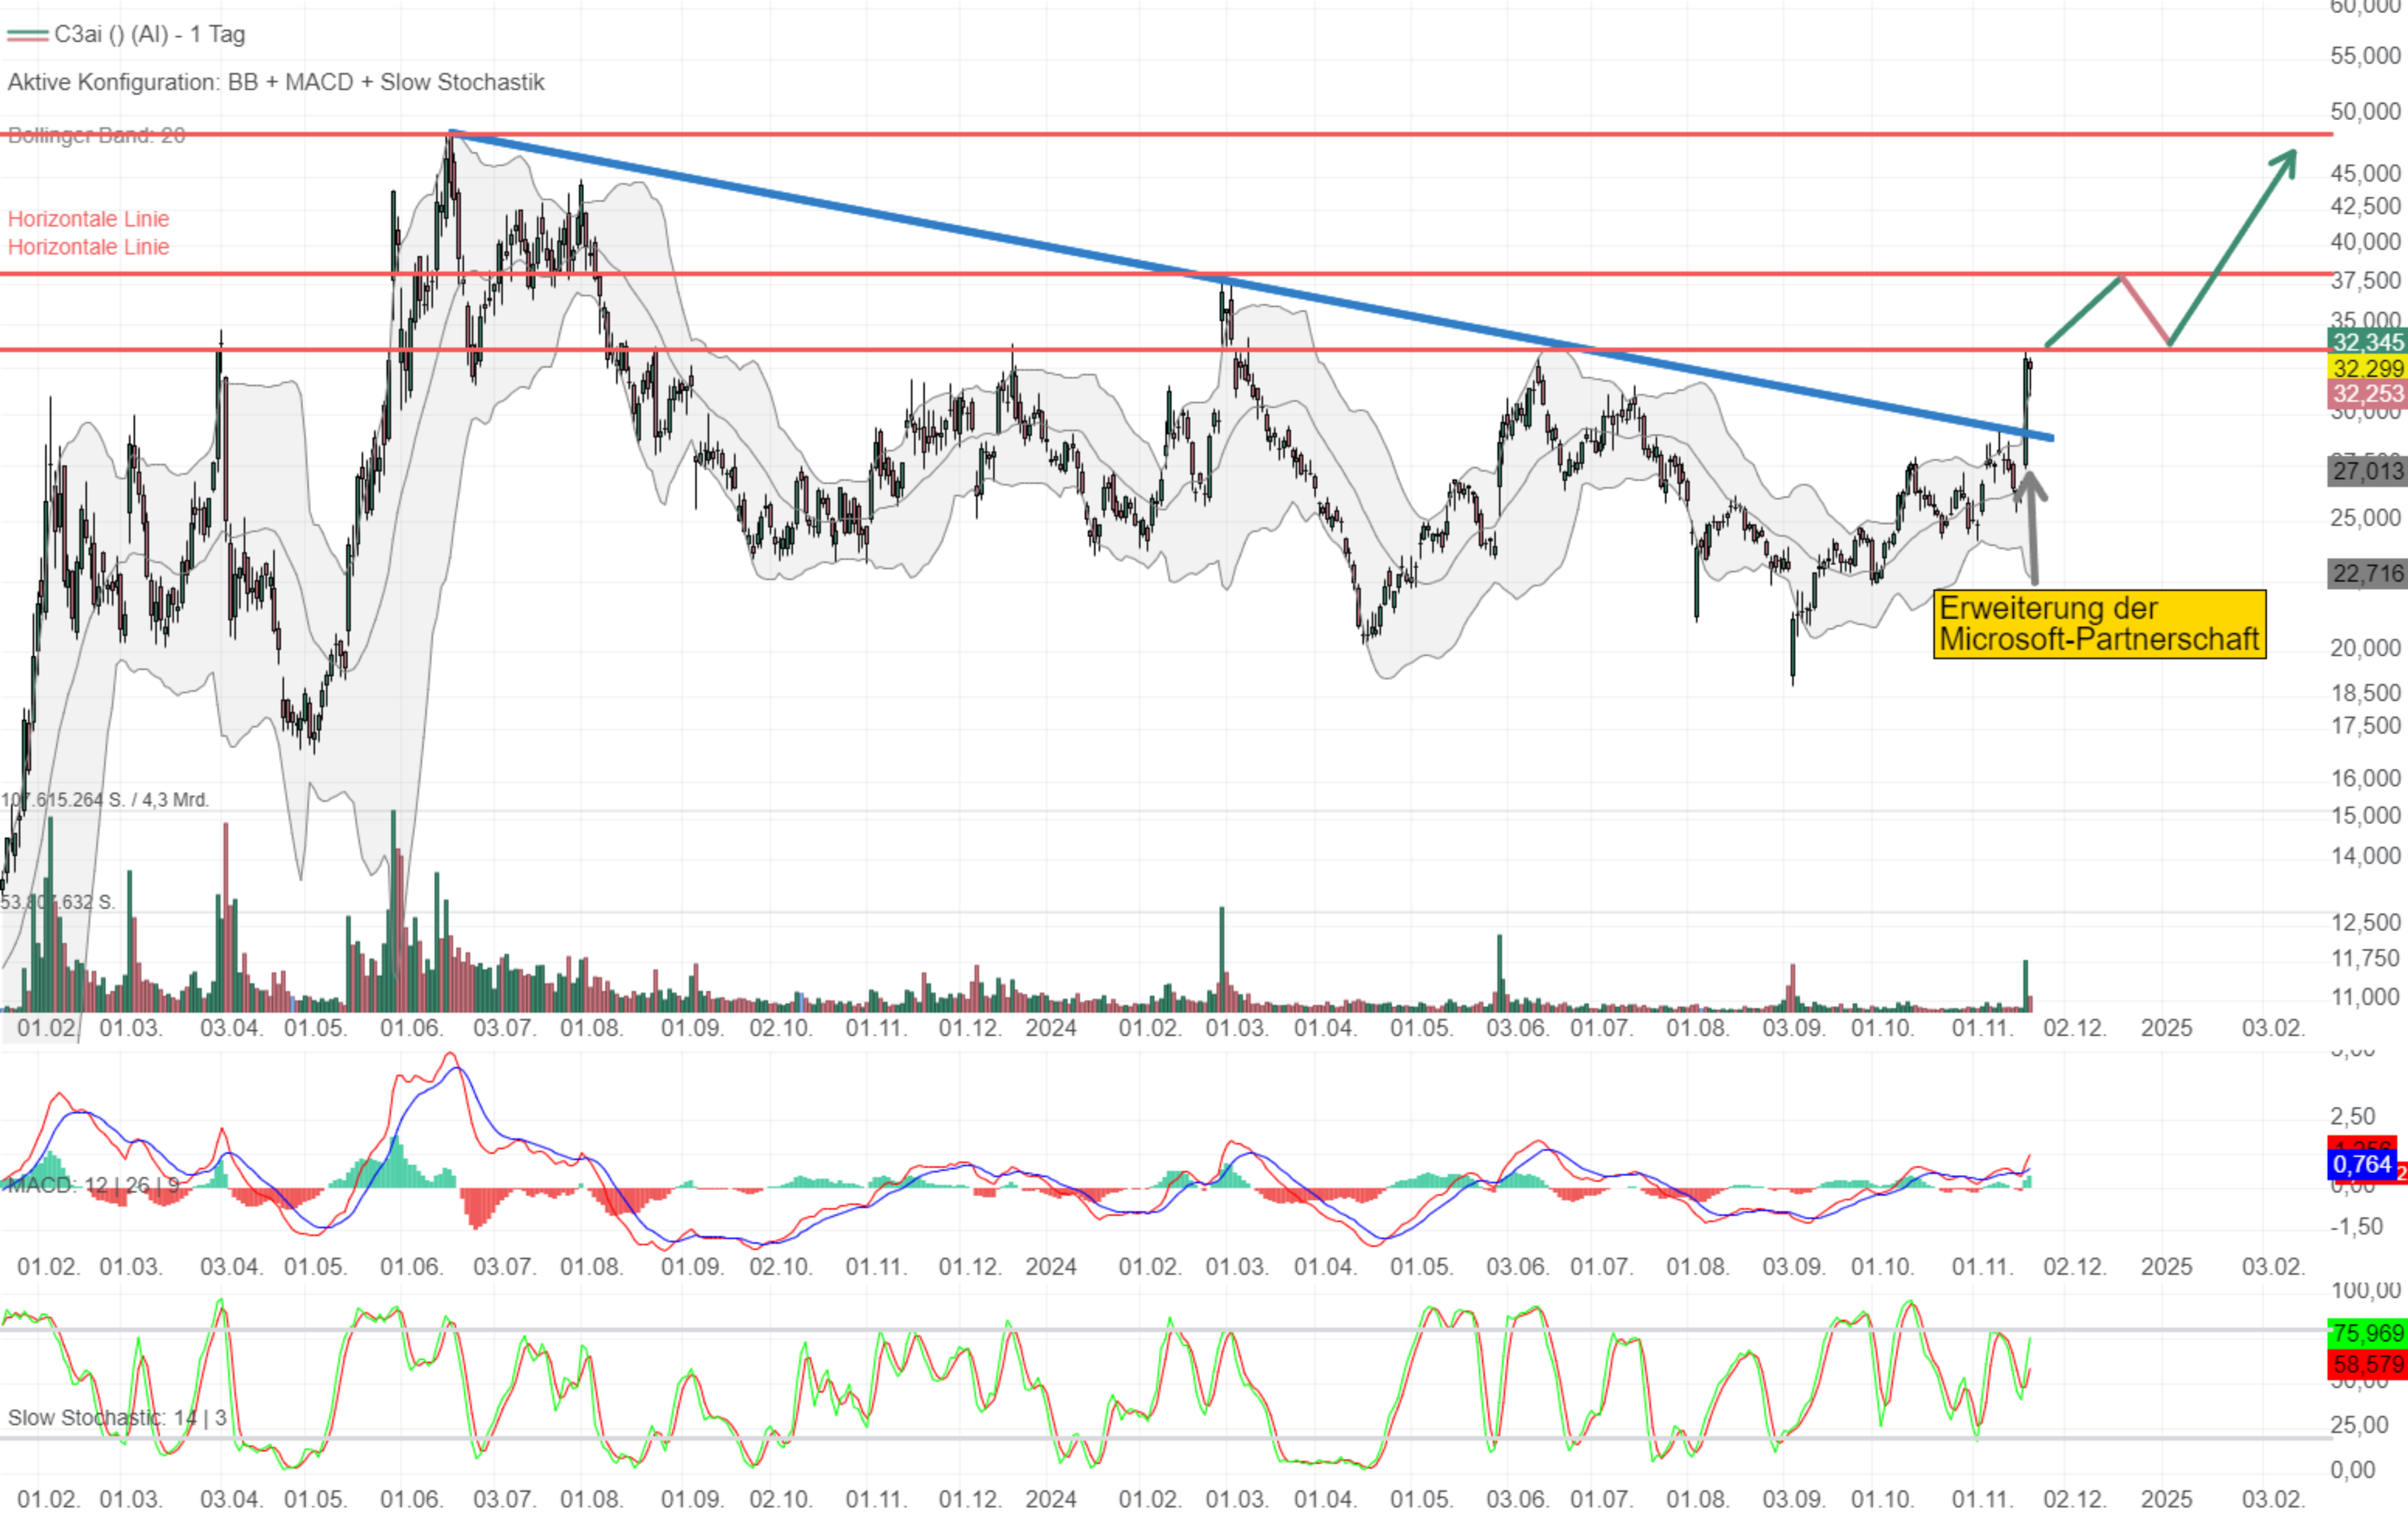Viewport: 2408px width, 1515px height.
Task: Click volume label '107.615.264 S. / 4,3 Mrd.'
Action: tap(105, 799)
